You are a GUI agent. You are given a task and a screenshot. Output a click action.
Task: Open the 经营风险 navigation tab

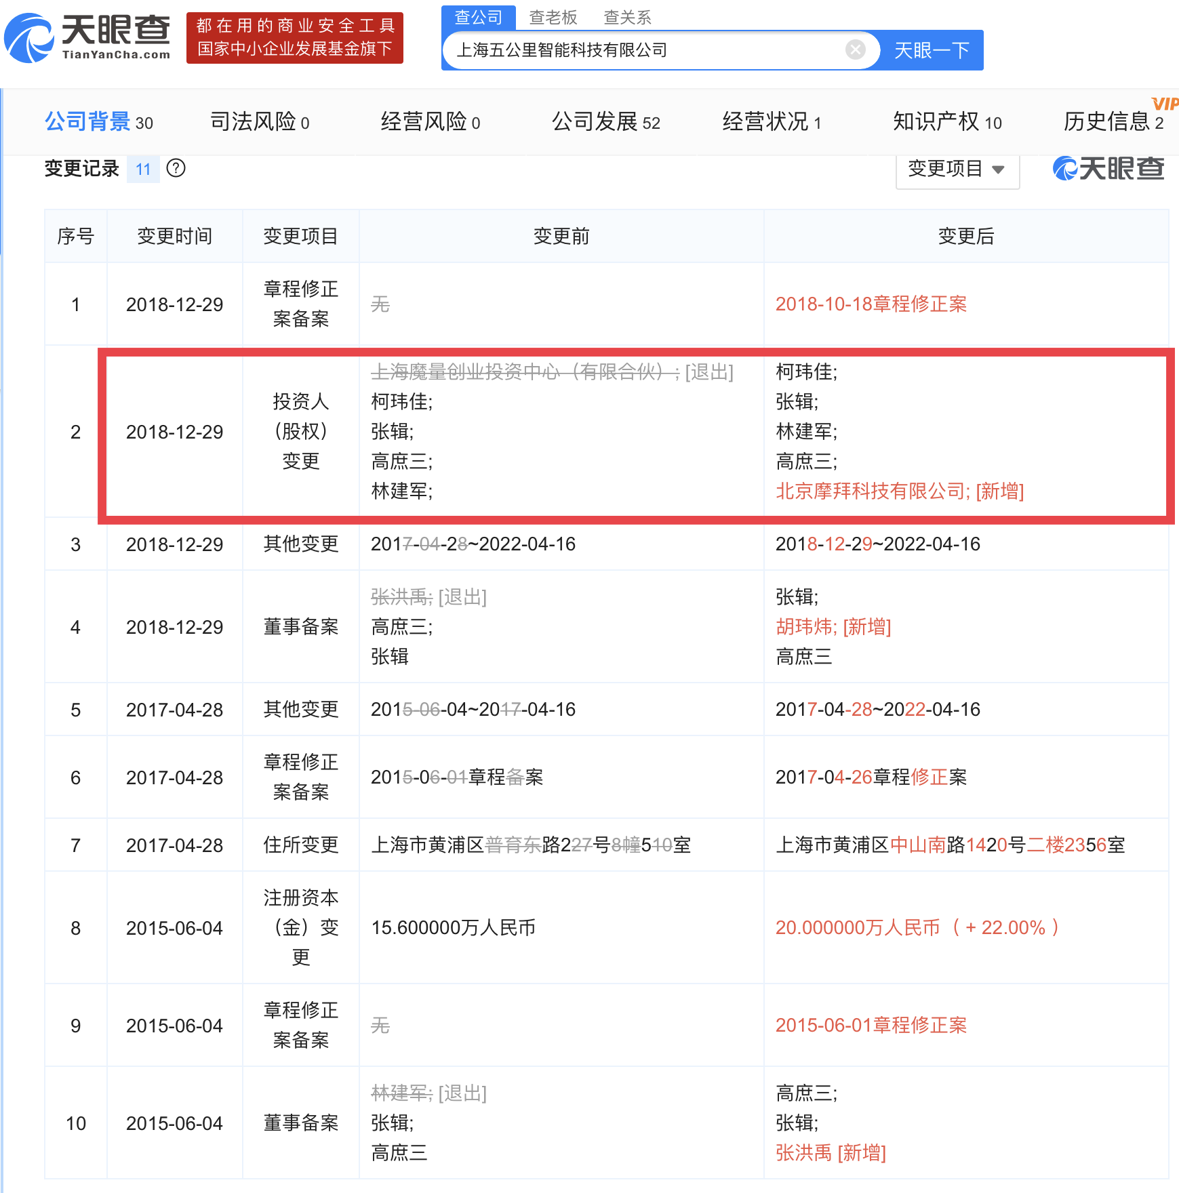[x=431, y=122]
